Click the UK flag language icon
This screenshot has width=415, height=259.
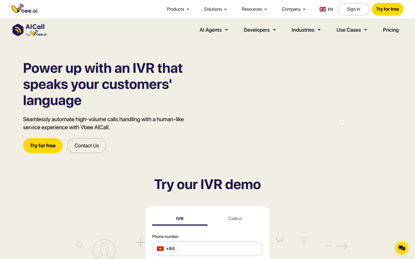click(x=322, y=9)
